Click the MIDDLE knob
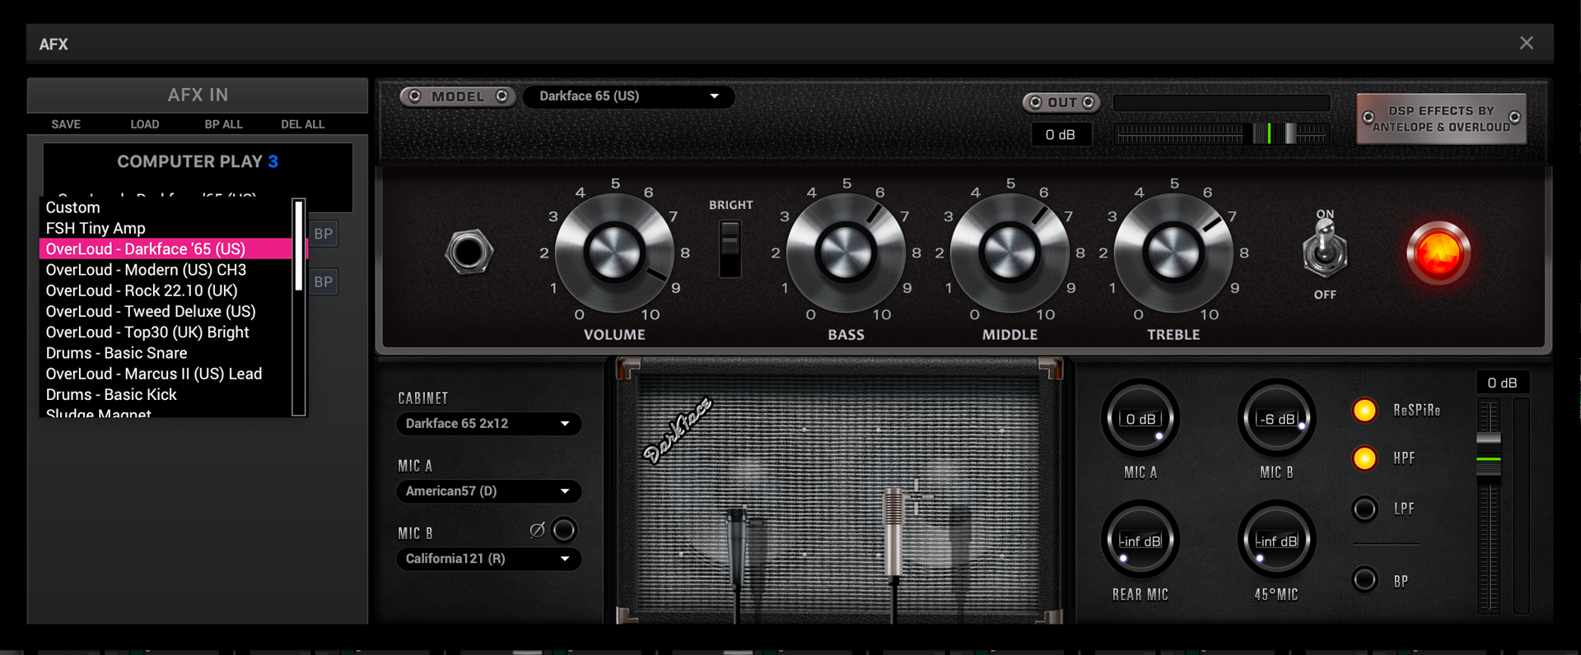The width and height of the screenshot is (1581, 655). click(1010, 253)
